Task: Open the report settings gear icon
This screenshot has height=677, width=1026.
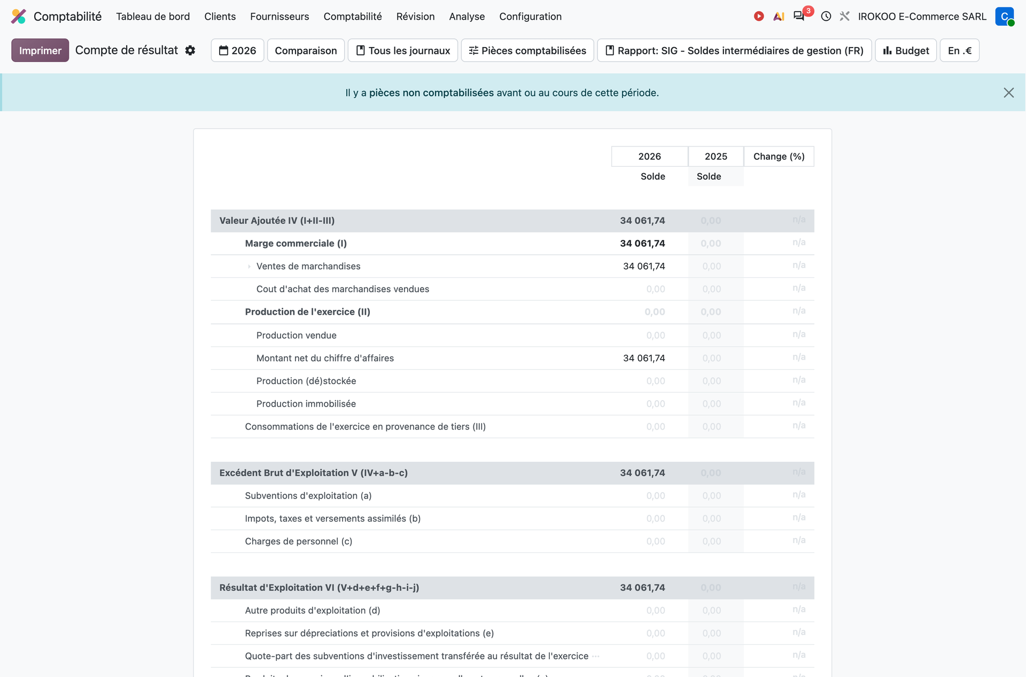Action: pyautogui.click(x=190, y=50)
